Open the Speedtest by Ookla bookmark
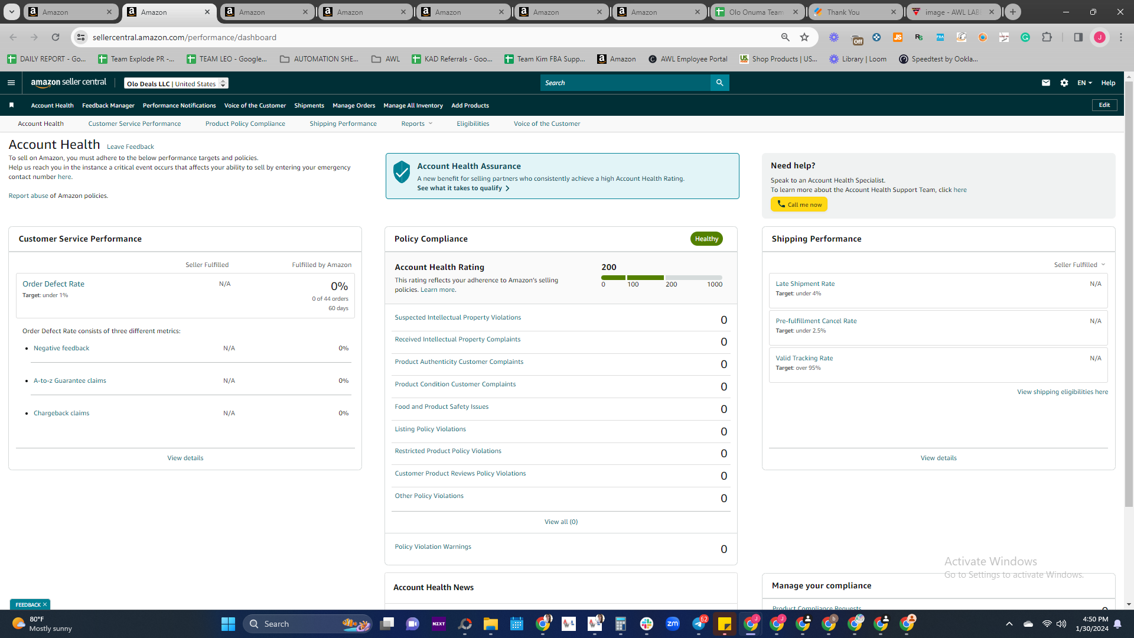This screenshot has height=638, width=1134. (938, 59)
